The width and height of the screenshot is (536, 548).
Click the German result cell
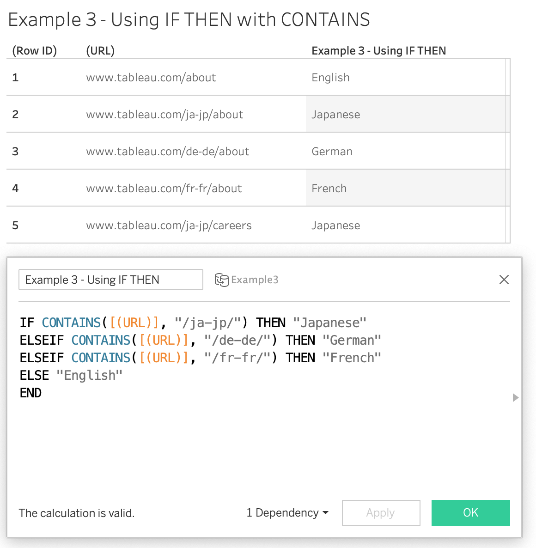332,152
